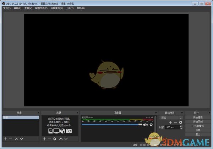Decrease transition duration with down arrow

click(x=181, y=128)
